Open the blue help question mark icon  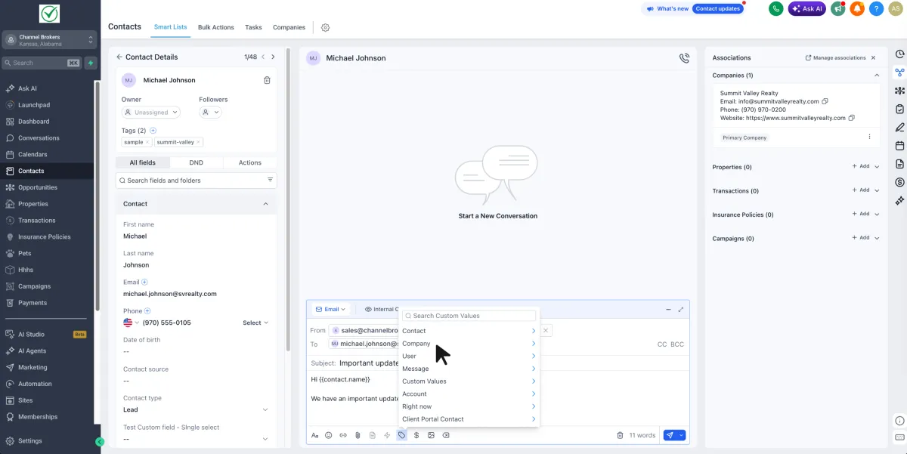876,9
